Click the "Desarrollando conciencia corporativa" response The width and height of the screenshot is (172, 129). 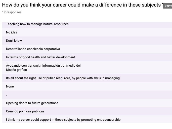point(33,49)
